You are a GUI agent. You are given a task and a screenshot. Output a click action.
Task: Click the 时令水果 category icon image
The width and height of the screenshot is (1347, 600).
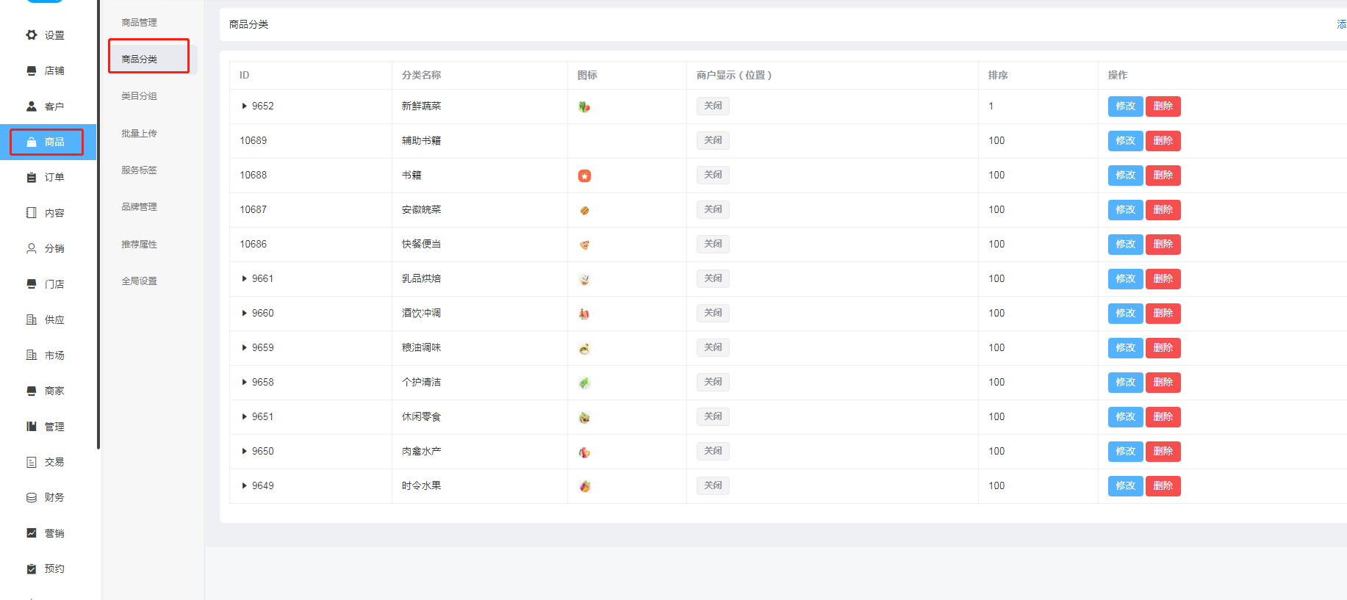(584, 486)
